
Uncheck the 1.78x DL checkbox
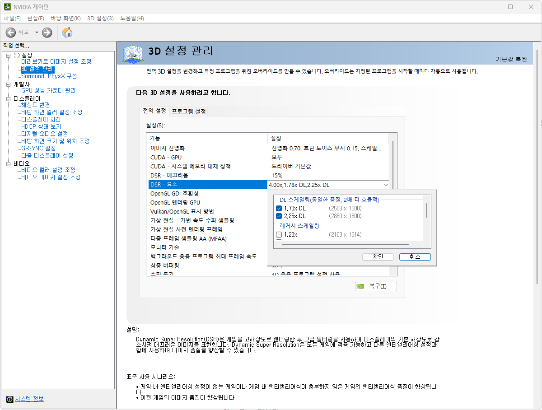click(279, 208)
